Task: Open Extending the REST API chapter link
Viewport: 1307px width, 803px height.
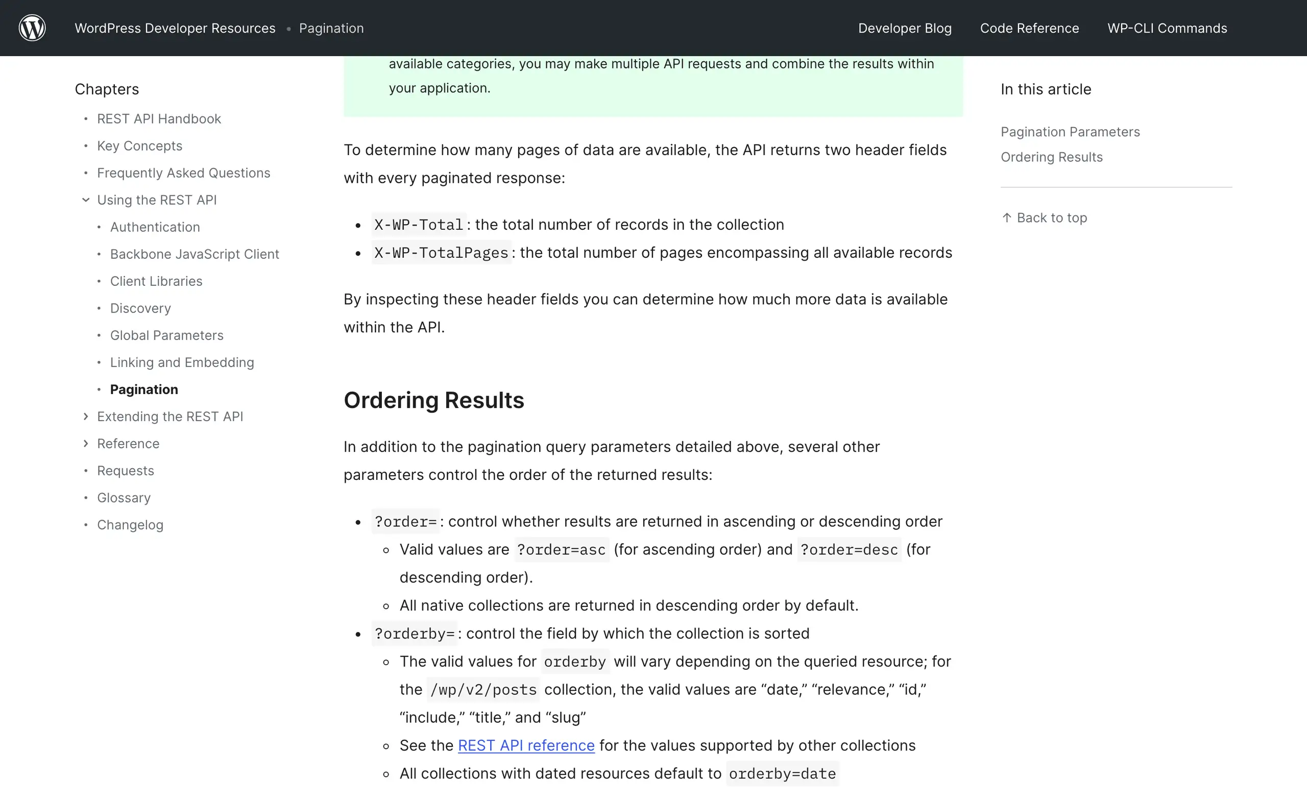Action: pyautogui.click(x=170, y=417)
